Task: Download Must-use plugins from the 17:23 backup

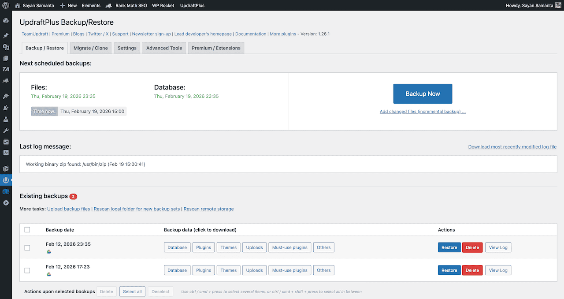Action: [290, 270]
